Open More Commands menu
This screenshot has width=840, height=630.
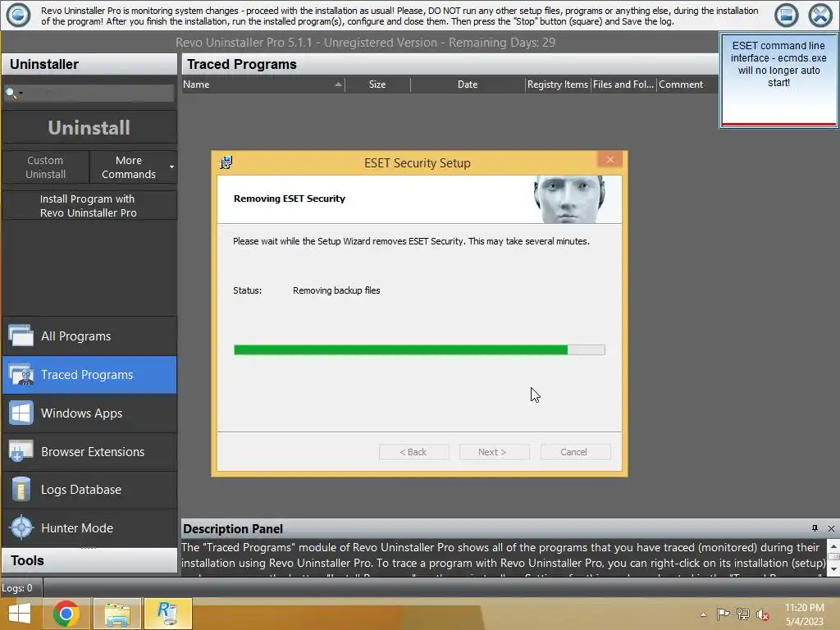[x=129, y=167]
